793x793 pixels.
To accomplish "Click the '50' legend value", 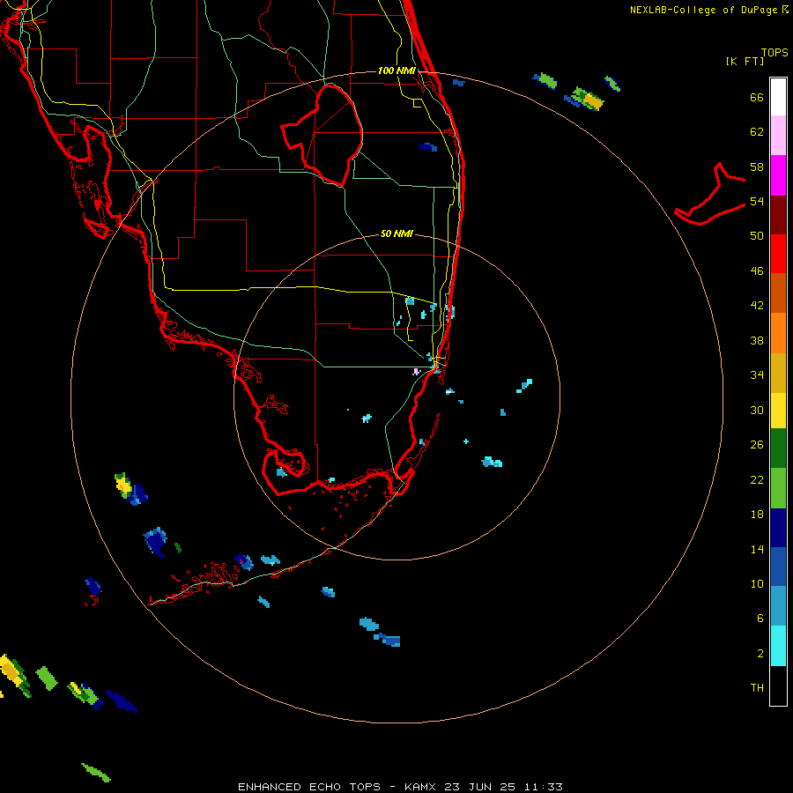I will 757,235.
